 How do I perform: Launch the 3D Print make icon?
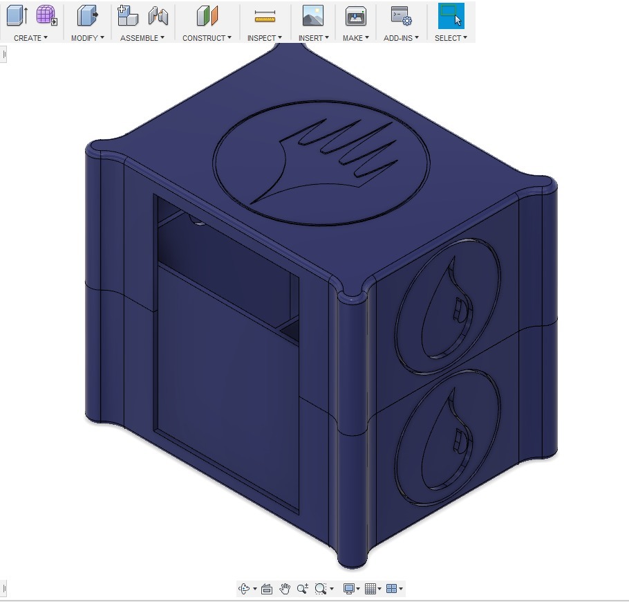point(356,15)
